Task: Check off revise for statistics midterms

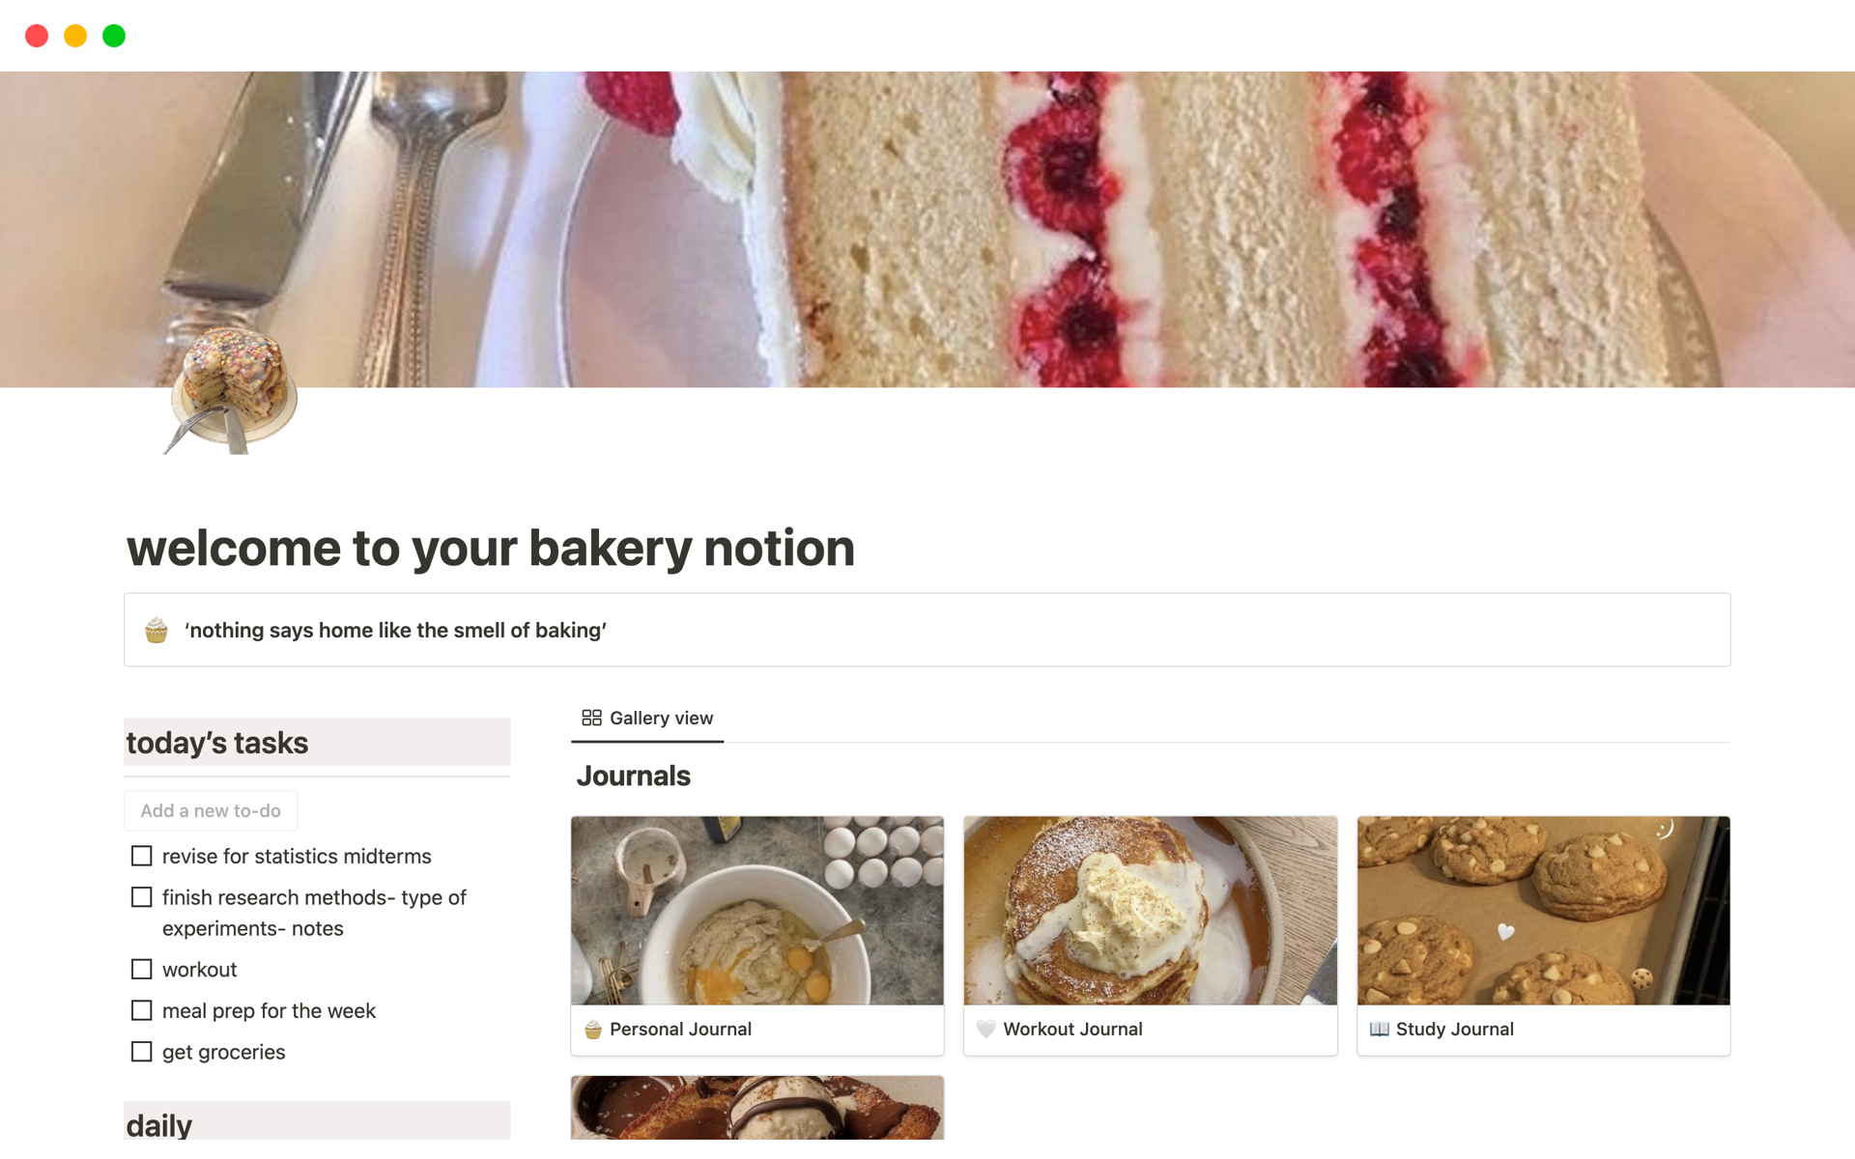Action: click(x=142, y=857)
